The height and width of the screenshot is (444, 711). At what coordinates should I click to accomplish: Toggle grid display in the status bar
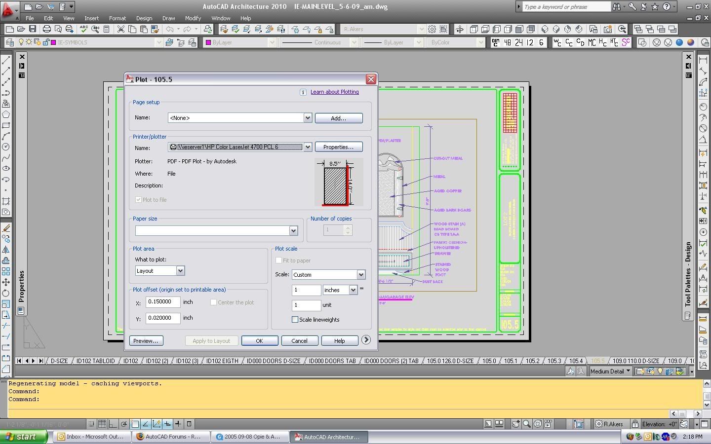click(102, 424)
